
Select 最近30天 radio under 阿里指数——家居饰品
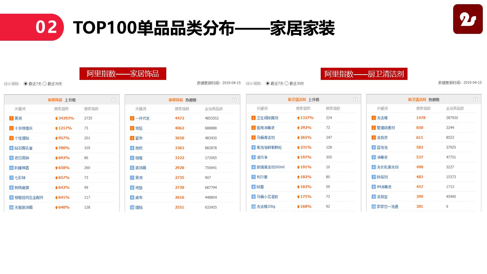click(45, 84)
